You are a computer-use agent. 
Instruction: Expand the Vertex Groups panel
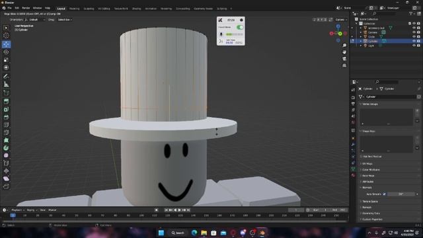370,104
